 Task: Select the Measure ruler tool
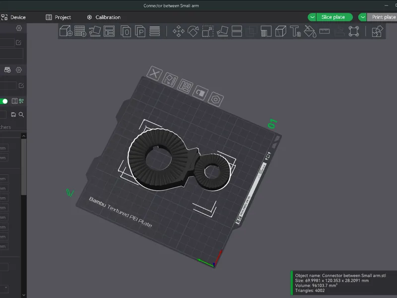coord(325,31)
